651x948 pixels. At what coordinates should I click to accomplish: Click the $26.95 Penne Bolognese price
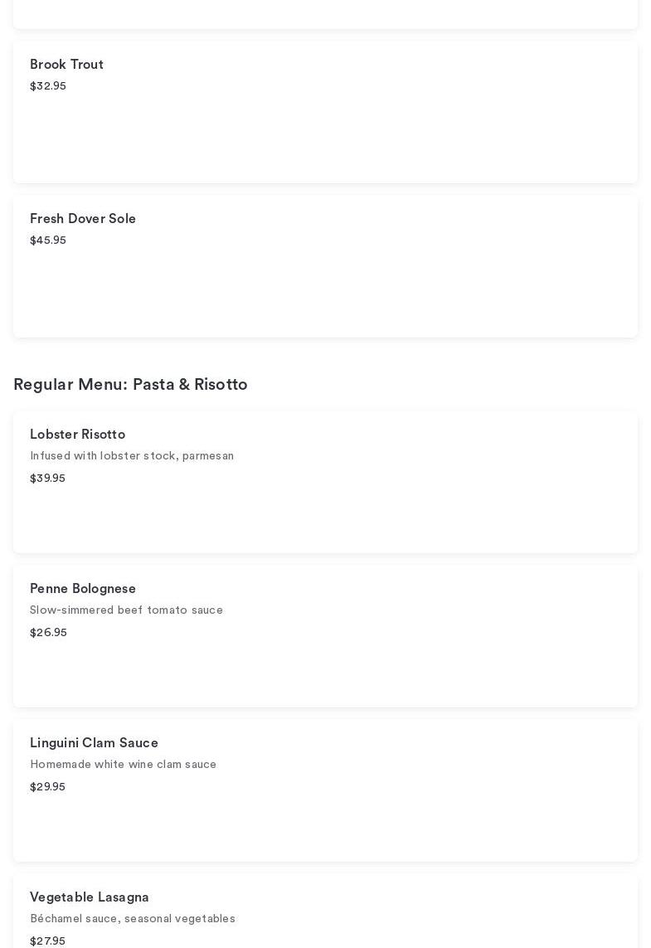pos(48,633)
